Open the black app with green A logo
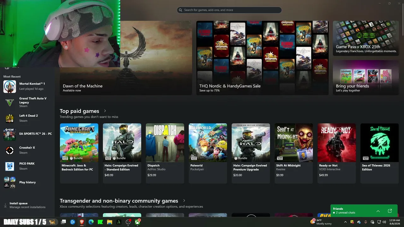This screenshot has width=404, height=227. (x=119, y=222)
